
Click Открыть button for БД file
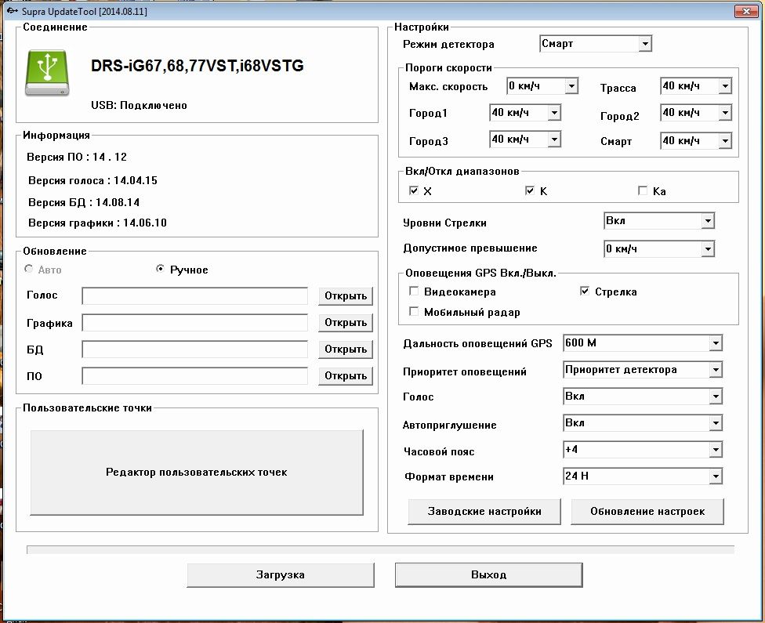pyautogui.click(x=346, y=350)
